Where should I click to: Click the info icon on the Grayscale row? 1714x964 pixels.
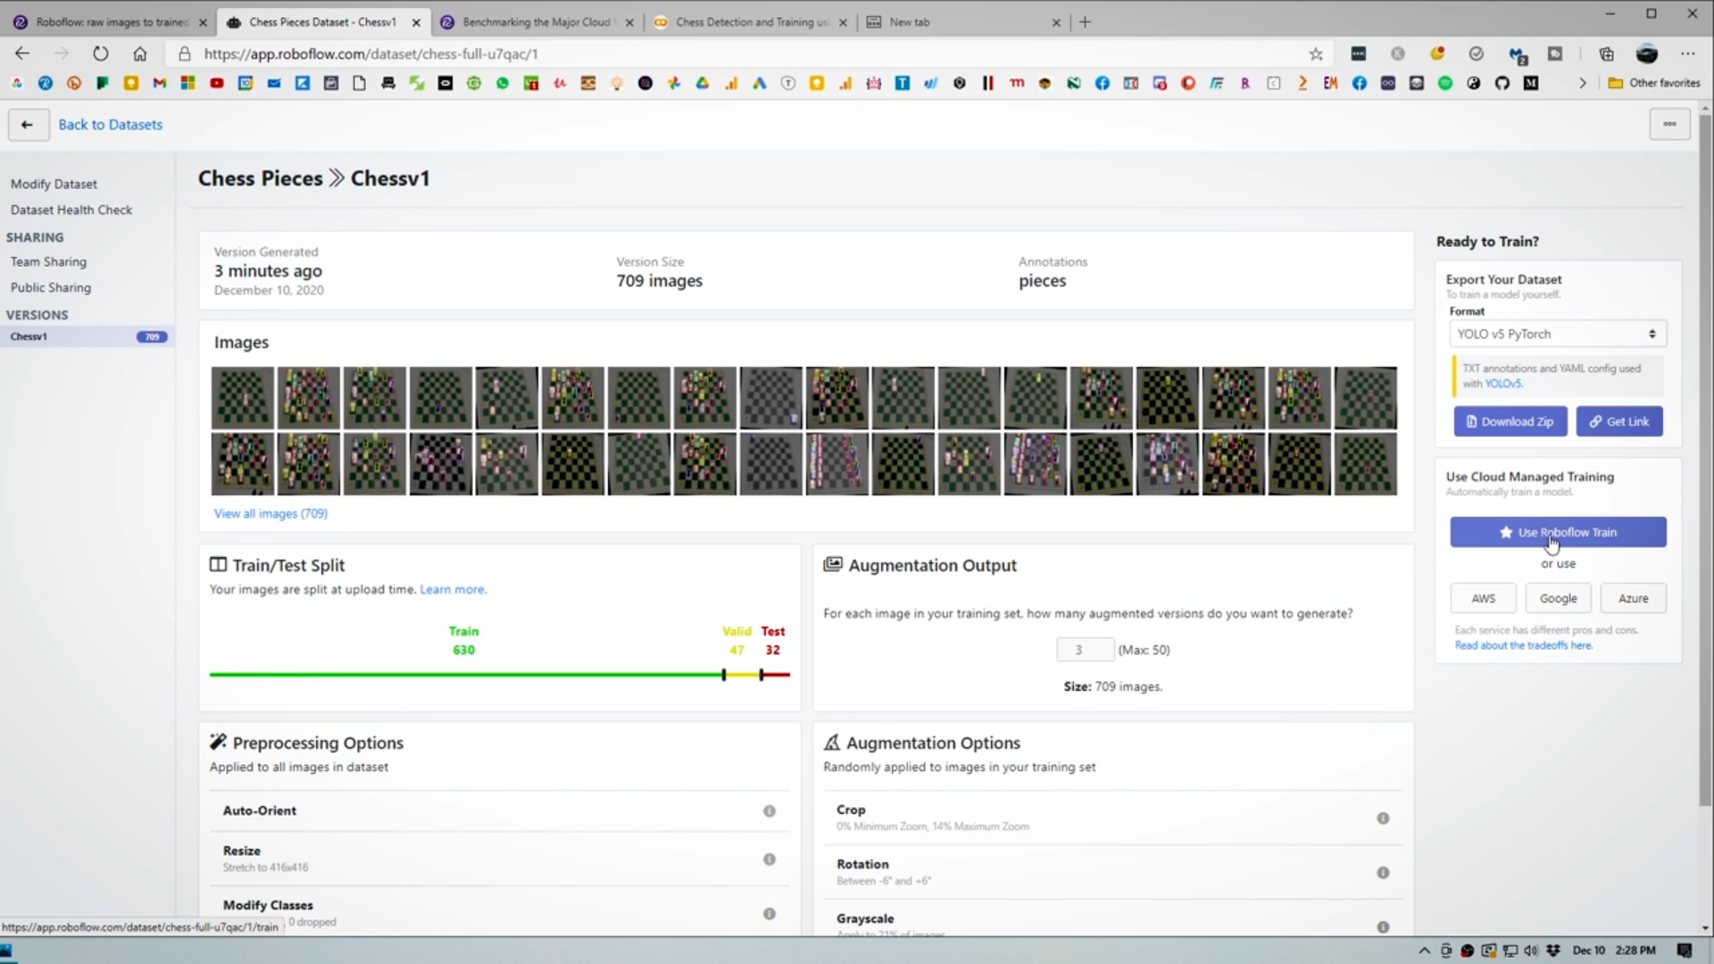(1383, 927)
